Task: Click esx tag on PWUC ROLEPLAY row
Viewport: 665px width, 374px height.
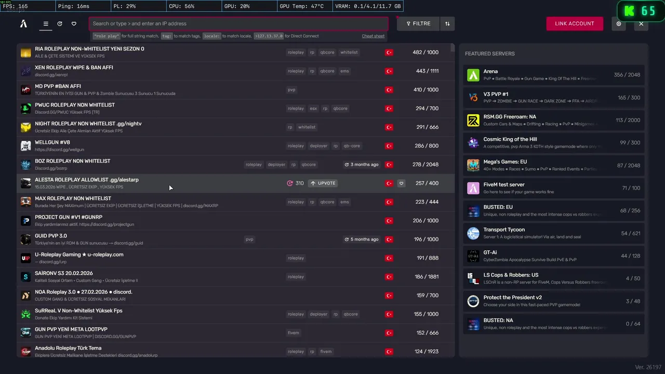Action: 313,109
